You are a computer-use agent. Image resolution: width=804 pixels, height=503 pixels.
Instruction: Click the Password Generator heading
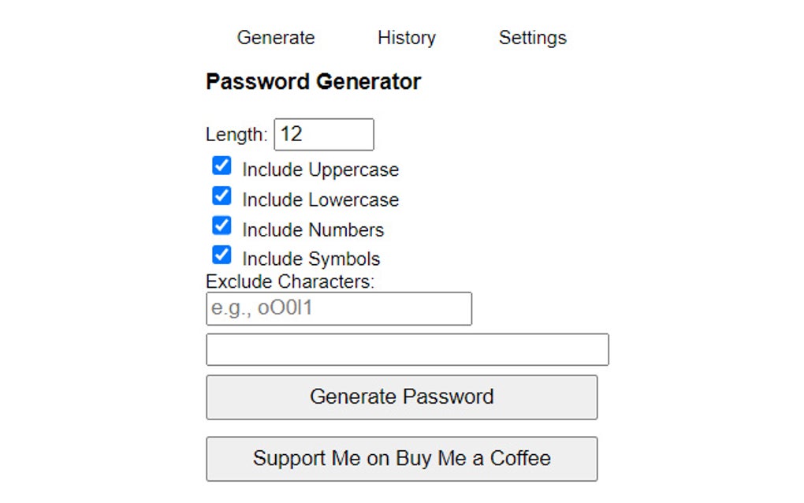[x=313, y=80]
